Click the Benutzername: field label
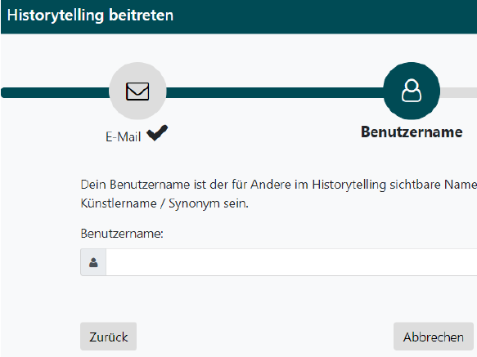Image resolution: width=477 pixels, height=357 pixels. [122, 234]
